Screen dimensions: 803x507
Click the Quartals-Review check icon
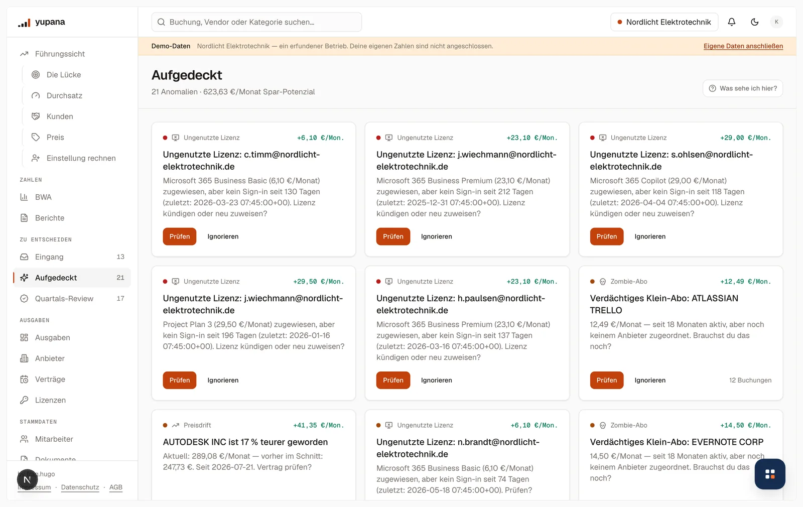click(24, 299)
